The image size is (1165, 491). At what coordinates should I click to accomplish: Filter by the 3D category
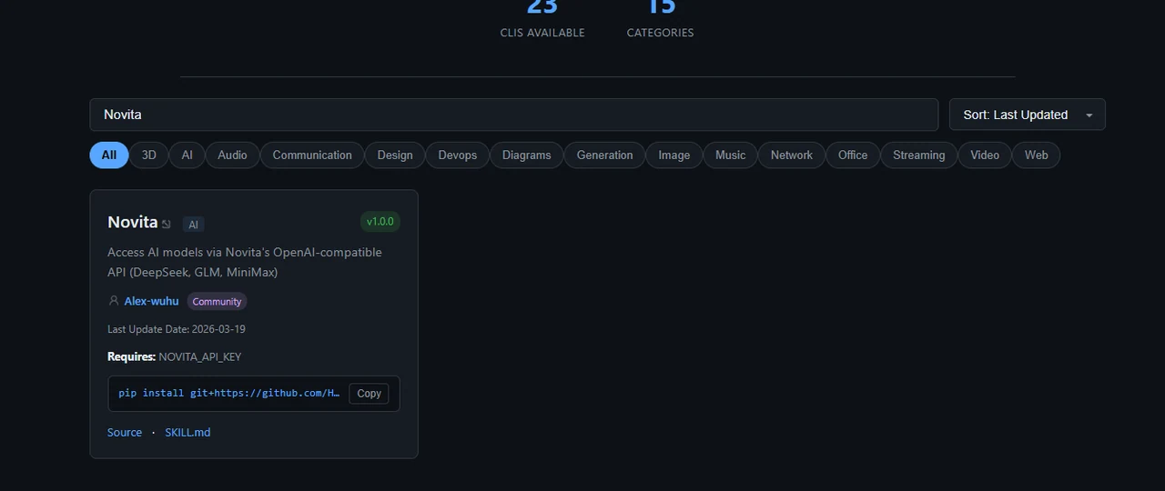pyautogui.click(x=149, y=155)
